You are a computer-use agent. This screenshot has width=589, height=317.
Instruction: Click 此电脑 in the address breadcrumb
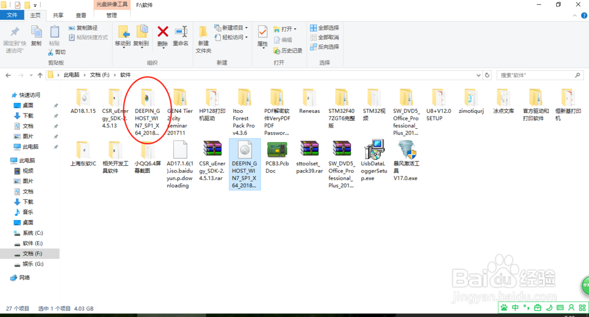tap(71, 75)
